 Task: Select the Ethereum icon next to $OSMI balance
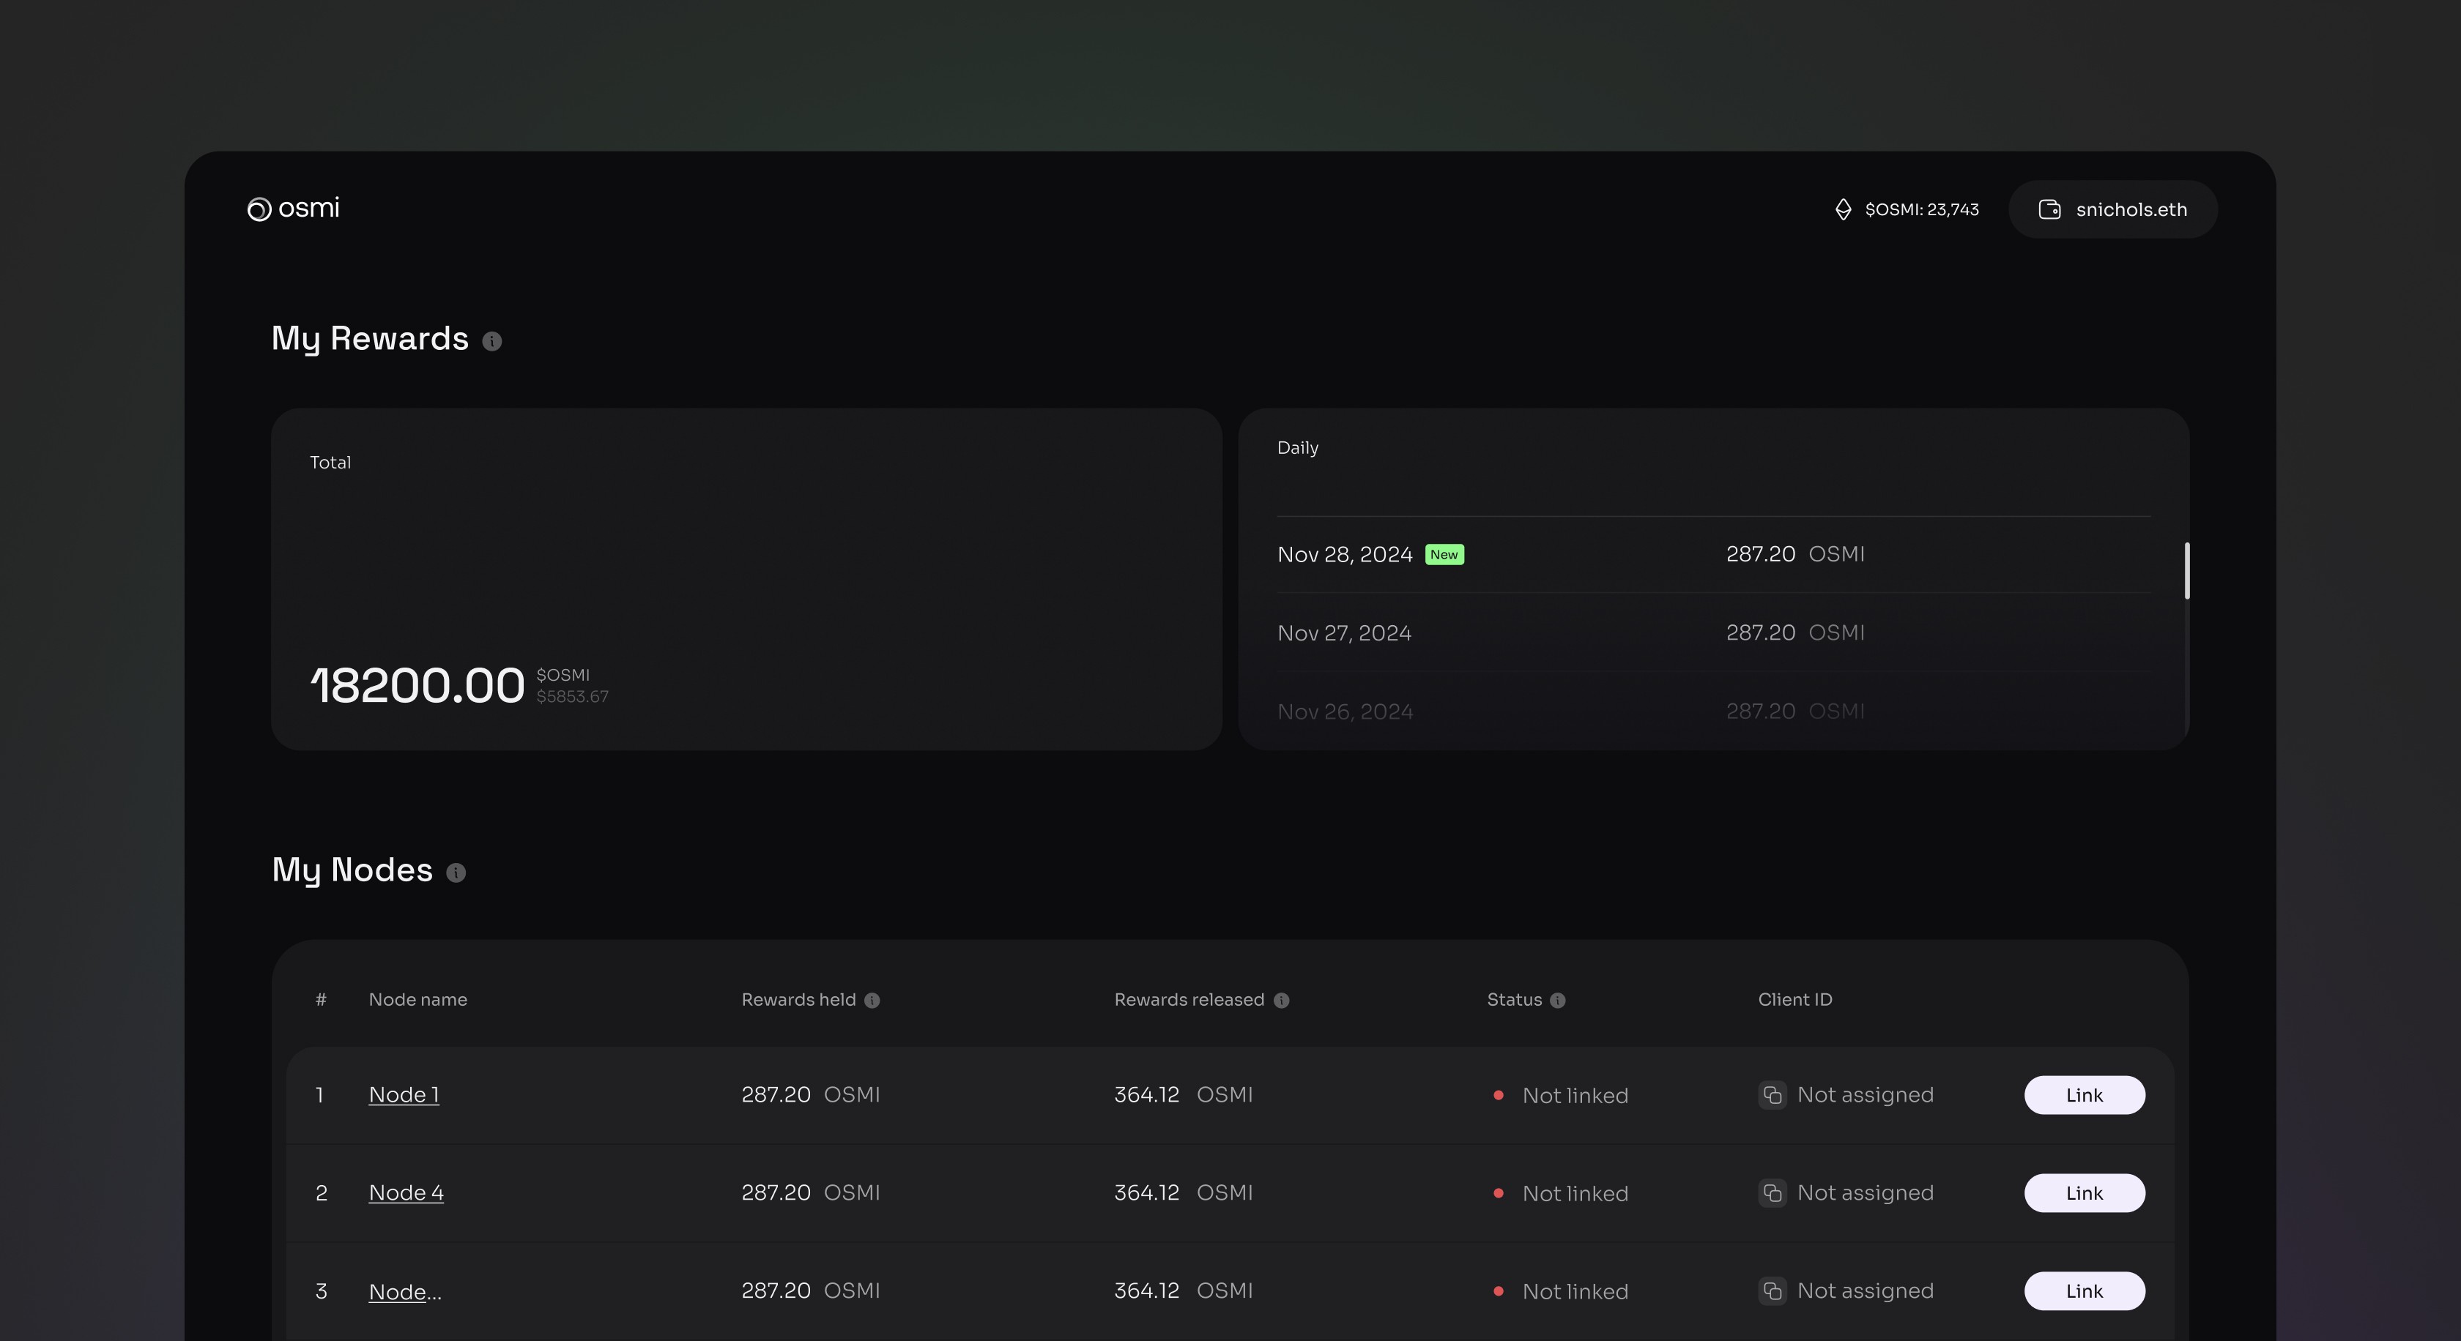tap(1844, 209)
